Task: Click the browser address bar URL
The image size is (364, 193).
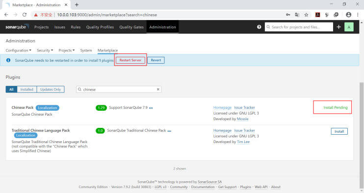Action: [107, 15]
